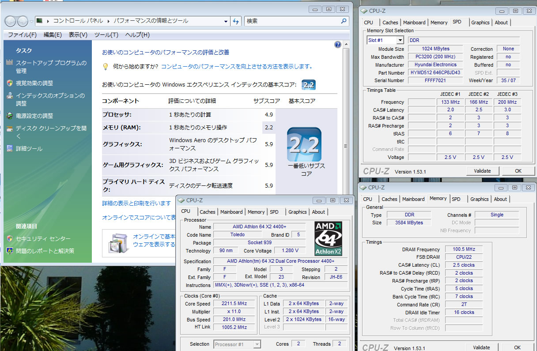Click 詳細の表示と印刷を行います link
537x351 pixels.
coord(136,203)
